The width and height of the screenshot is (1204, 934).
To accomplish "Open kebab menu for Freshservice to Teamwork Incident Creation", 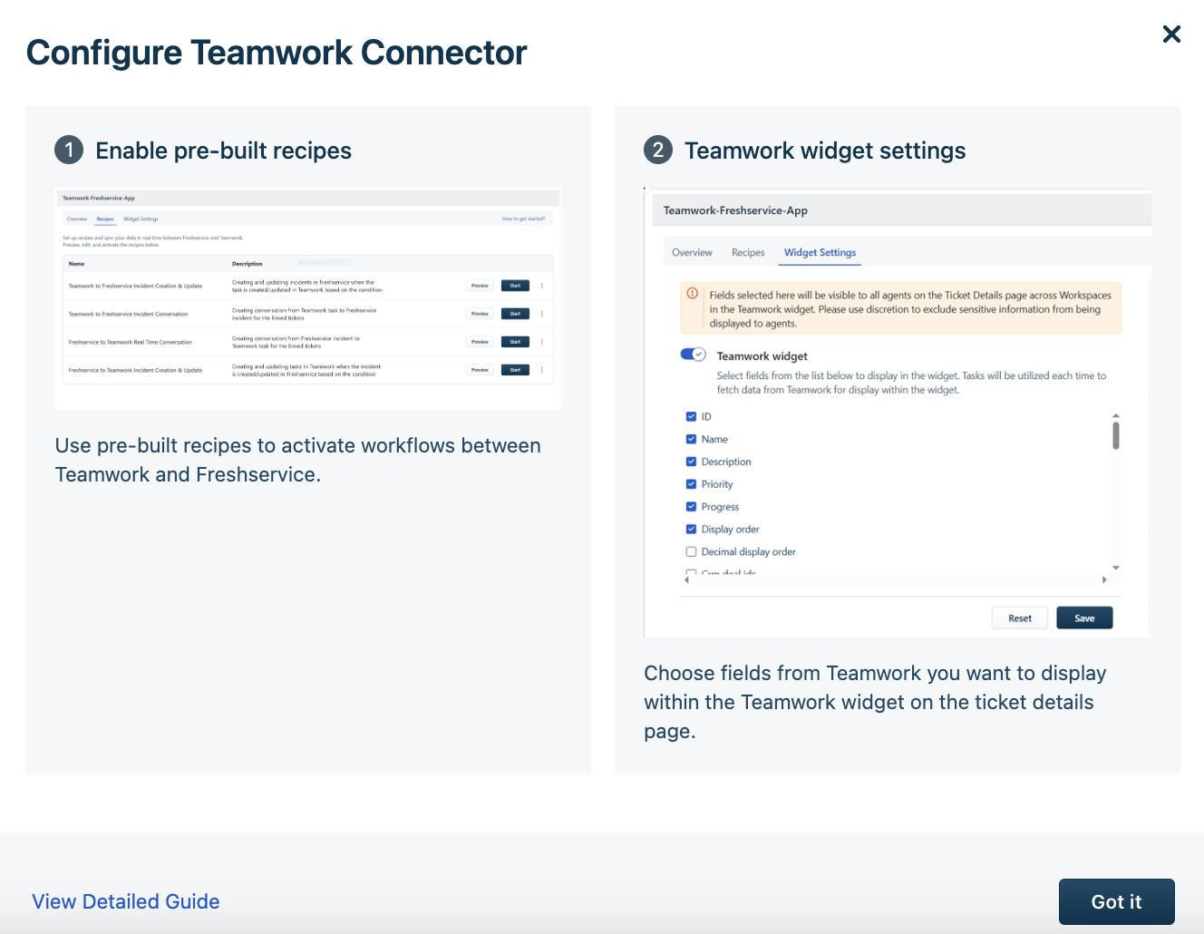I will click(x=542, y=370).
